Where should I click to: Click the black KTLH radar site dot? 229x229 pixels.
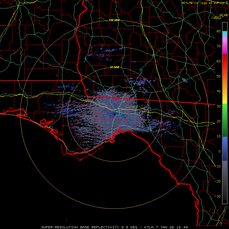point(114,114)
